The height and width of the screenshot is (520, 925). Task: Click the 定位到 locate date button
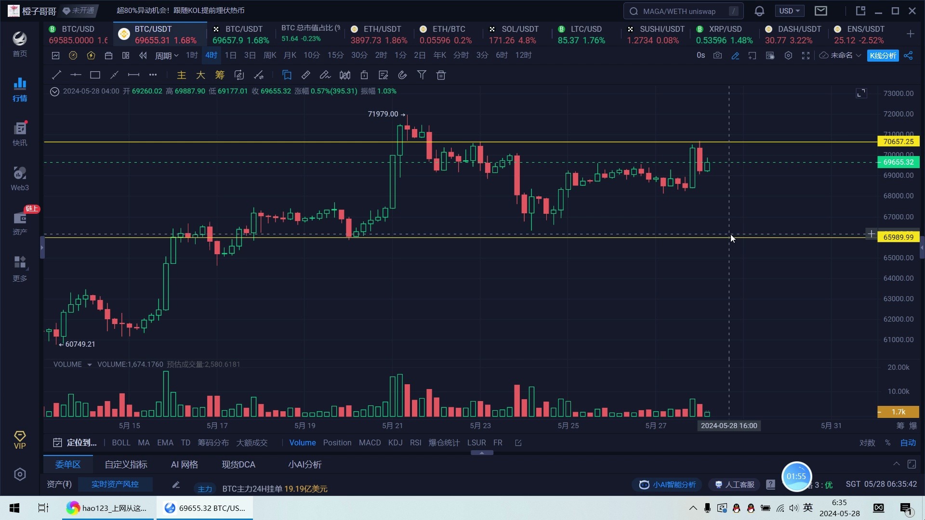point(75,442)
